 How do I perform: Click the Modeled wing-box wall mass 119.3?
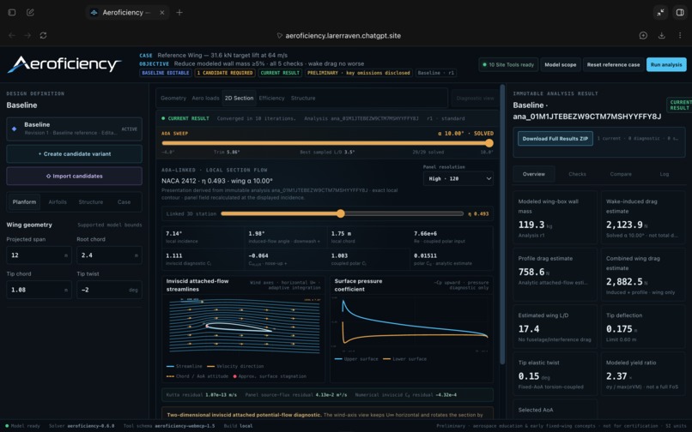[531, 225]
